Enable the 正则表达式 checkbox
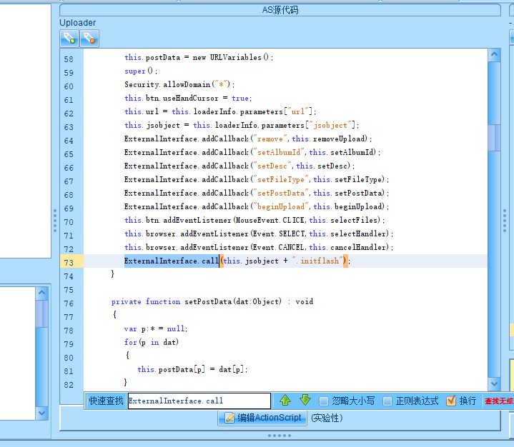 387,401
